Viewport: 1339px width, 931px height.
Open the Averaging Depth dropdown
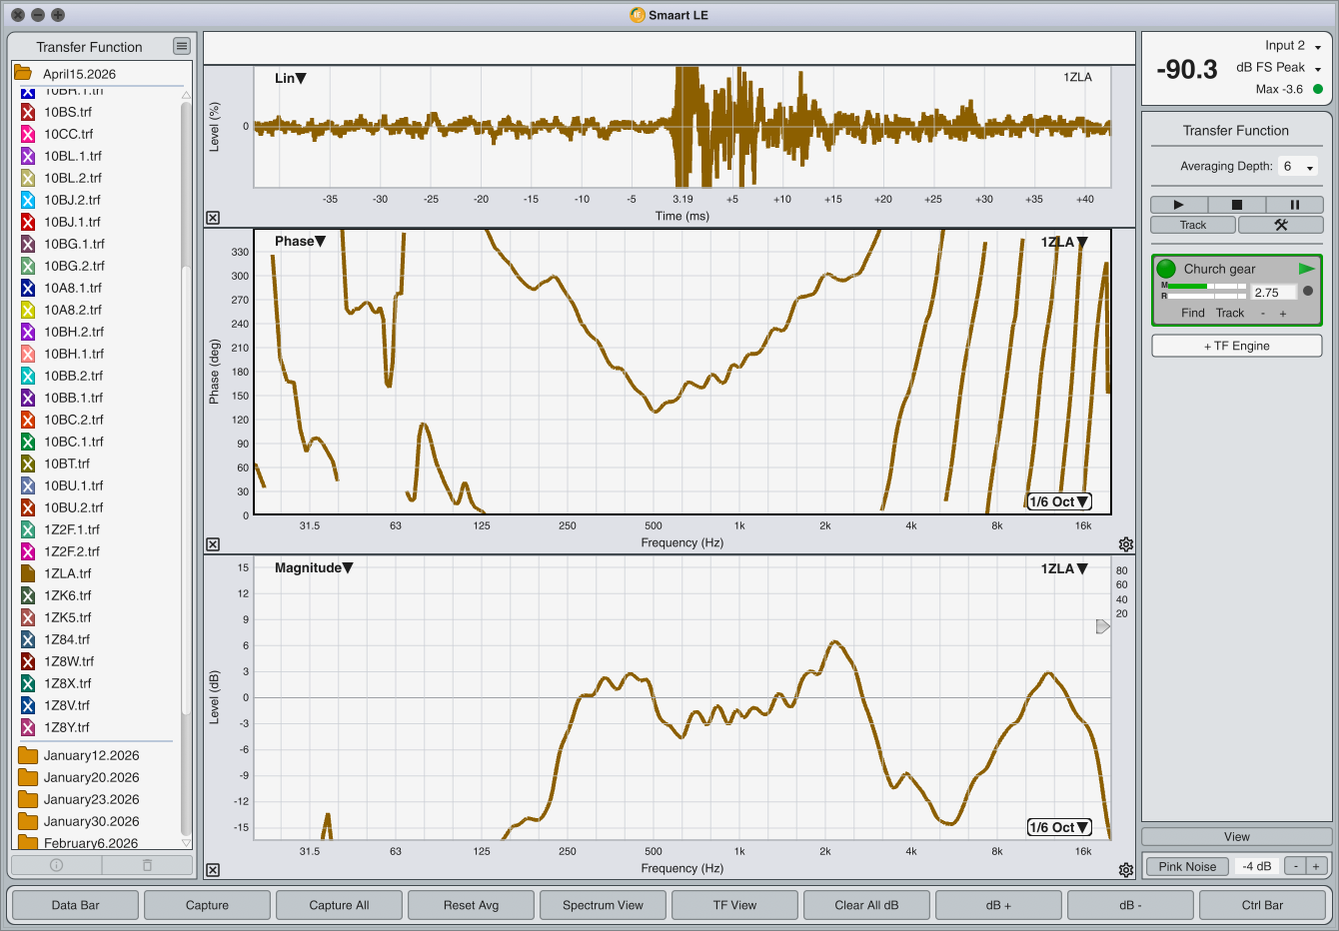pos(1298,167)
